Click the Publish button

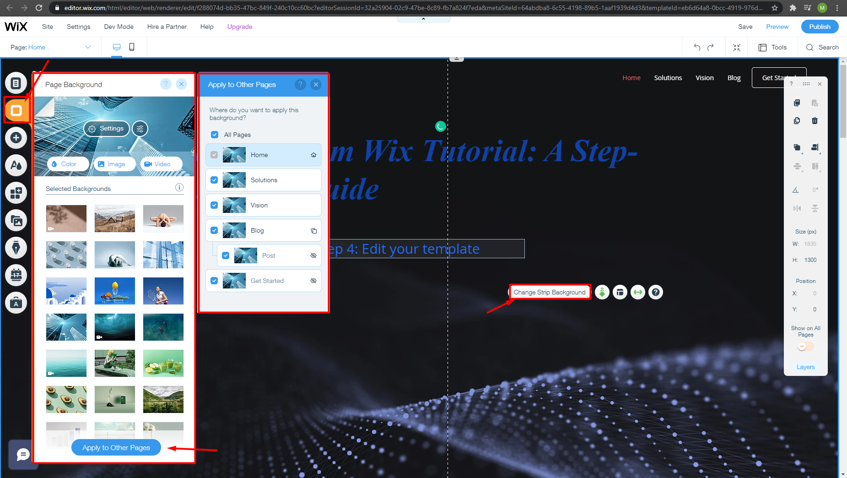820,27
